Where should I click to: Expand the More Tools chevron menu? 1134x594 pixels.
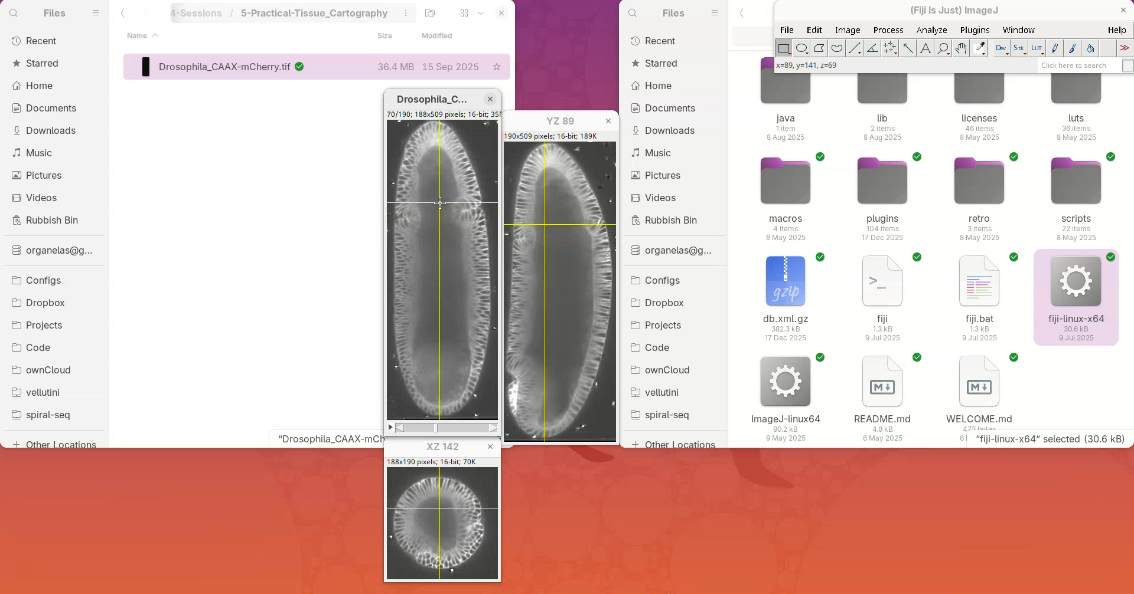tap(1125, 48)
